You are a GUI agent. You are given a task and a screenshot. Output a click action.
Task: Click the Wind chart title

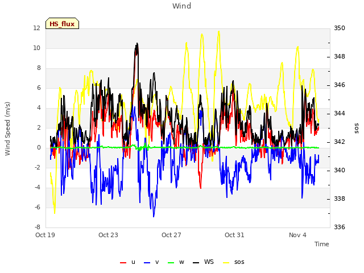(182, 6)
